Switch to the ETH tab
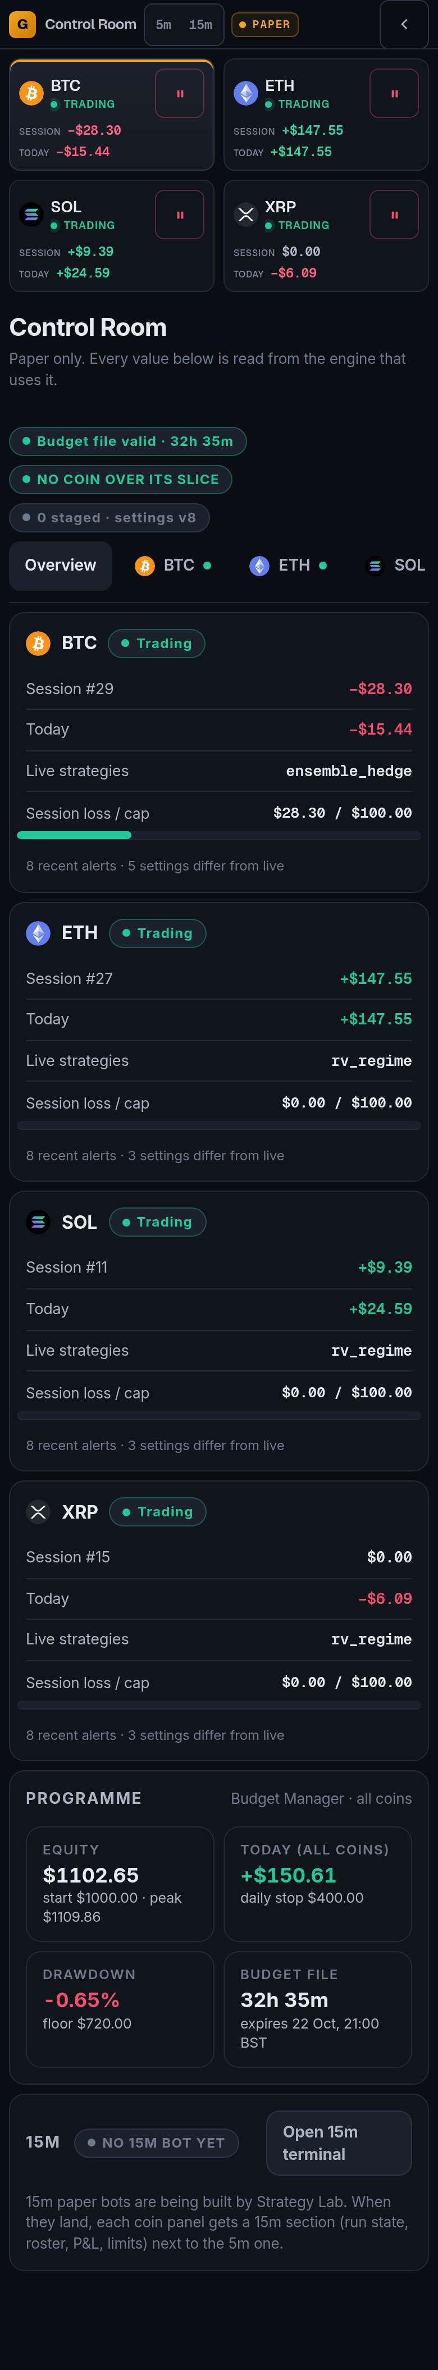 tap(289, 566)
